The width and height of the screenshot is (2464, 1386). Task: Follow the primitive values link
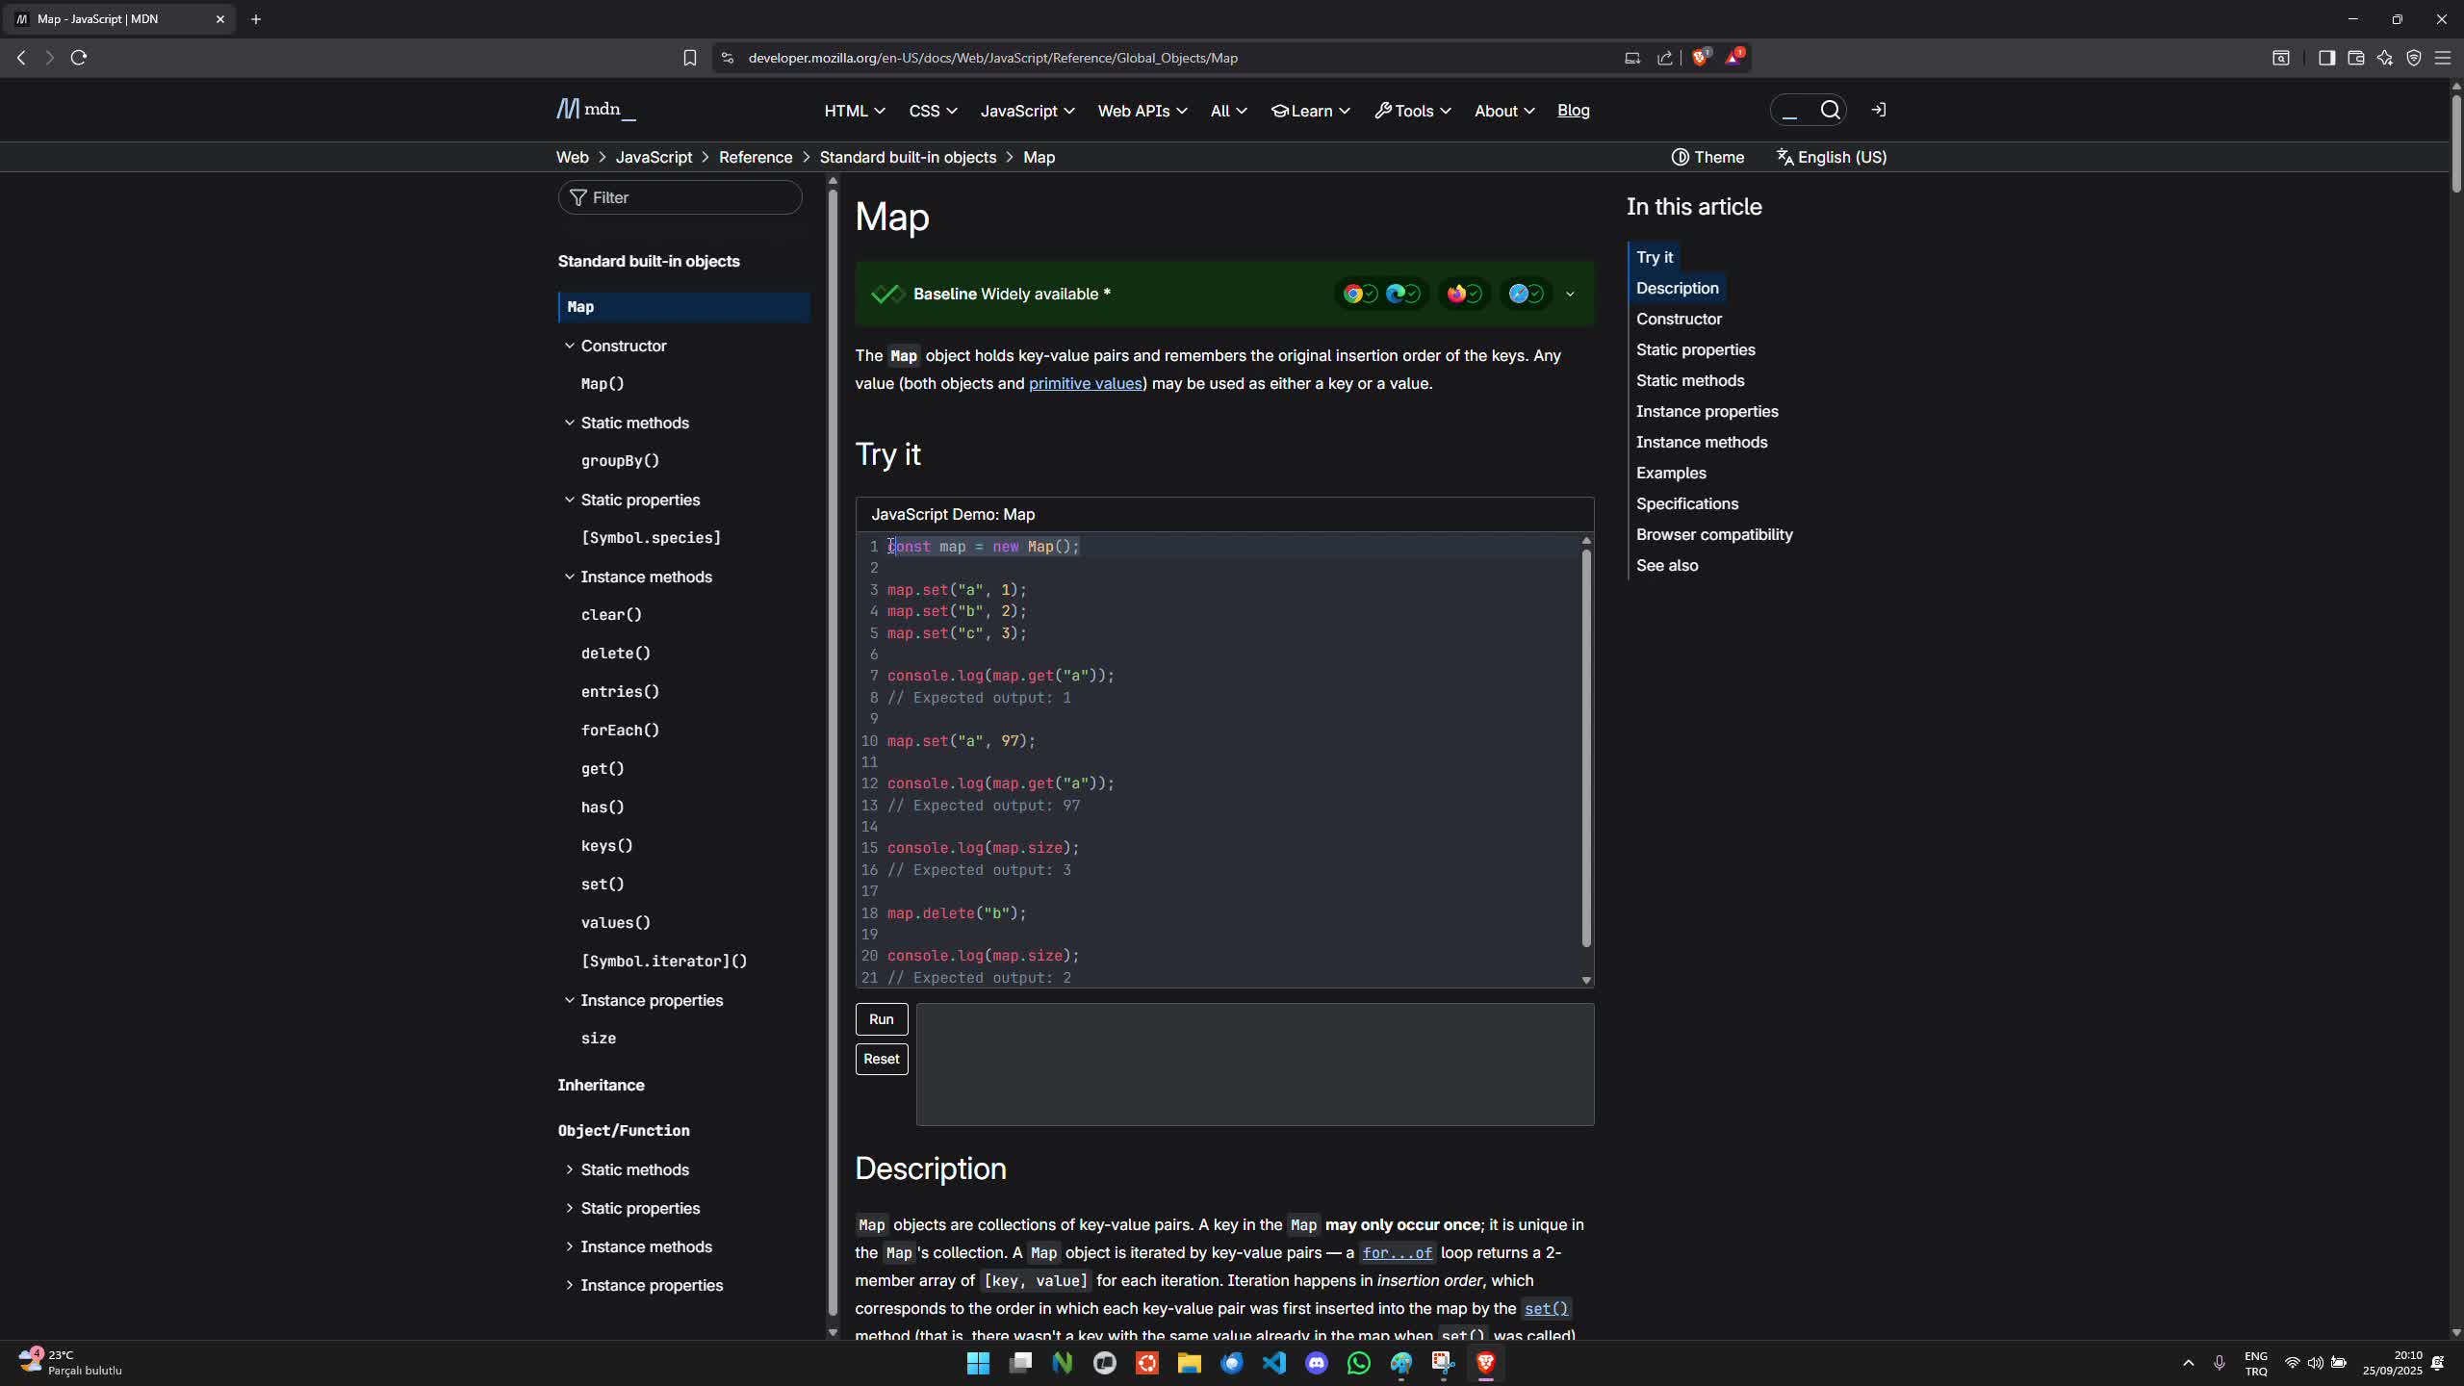pyautogui.click(x=1085, y=383)
